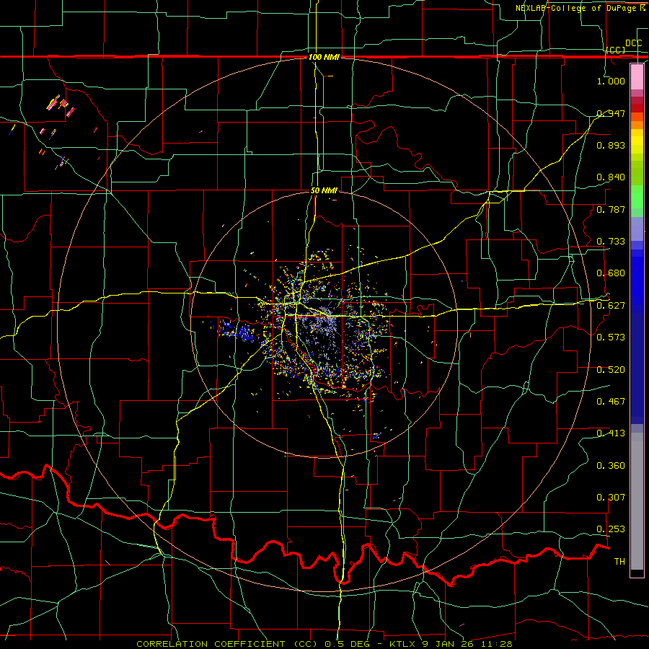Click the 0.733 legend value
The image size is (649, 649).
click(x=611, y=242)
